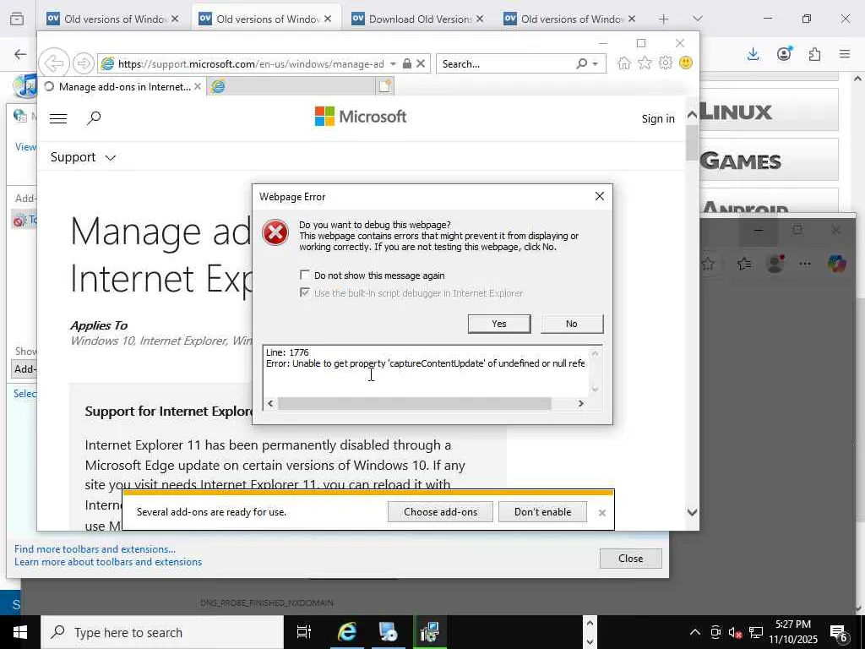Click the Type here to search box
Screen dimensions: 865x649
tap(162, 632)
